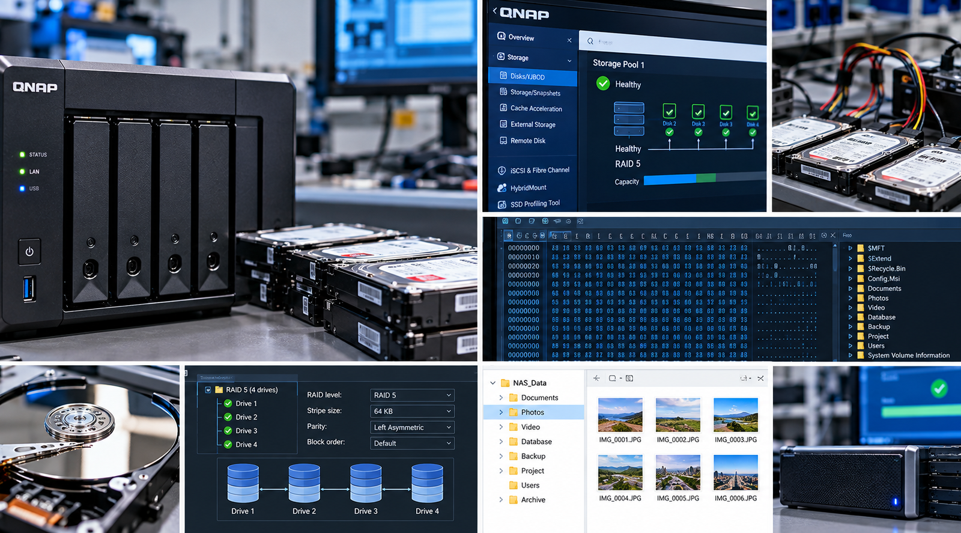The height and width of the screenshot is (533, 961).
Task: Click the SSD Profiling Tool icon
Action: pyautogui.click(x=502, y=204)
